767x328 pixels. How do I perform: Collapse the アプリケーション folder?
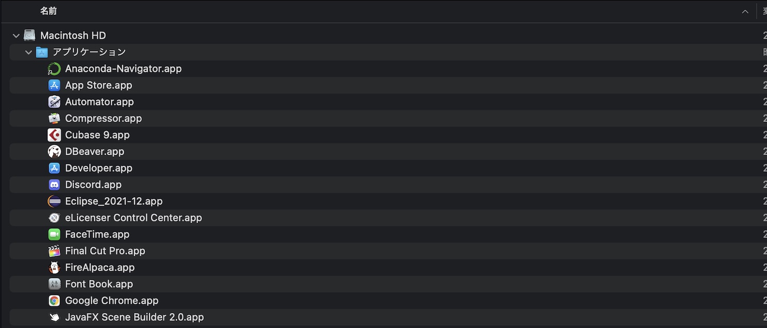coord(29,52)
